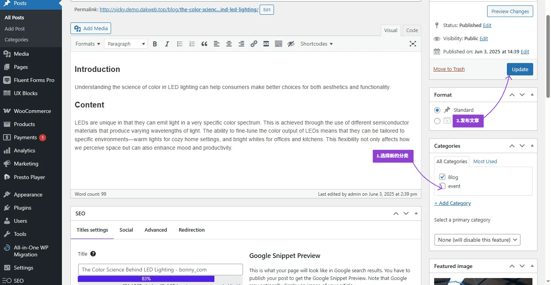Insert a bulleted list
The image size is (551, 285).
coord(180,44)
